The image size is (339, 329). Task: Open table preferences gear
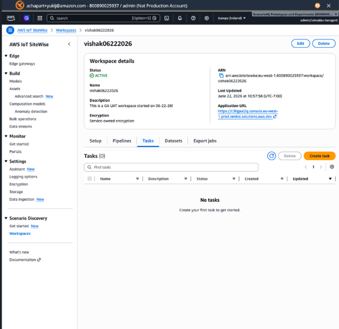click(x=331, y=167)
